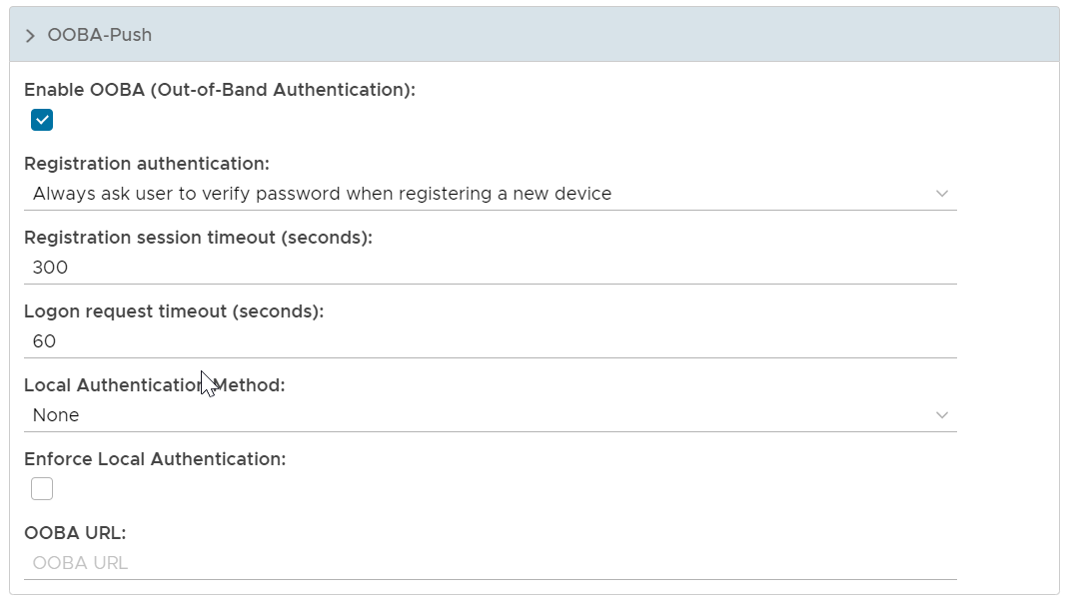The image size is (1072, 602).
Task: Click the Local Authentication Method label
Action: coord(154,385)
